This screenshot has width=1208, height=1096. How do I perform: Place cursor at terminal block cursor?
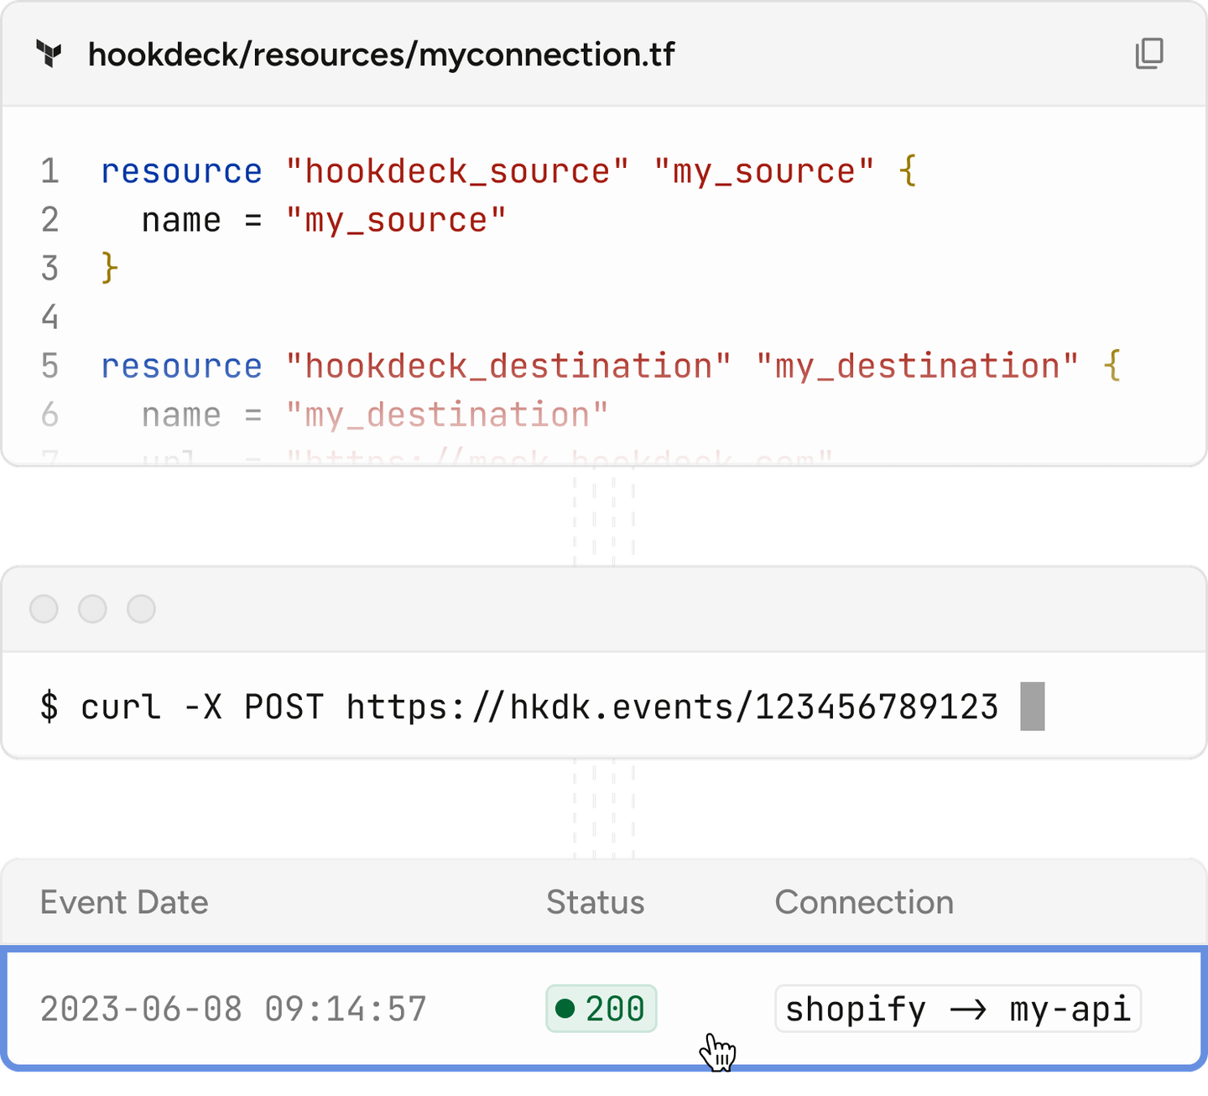1032,707
